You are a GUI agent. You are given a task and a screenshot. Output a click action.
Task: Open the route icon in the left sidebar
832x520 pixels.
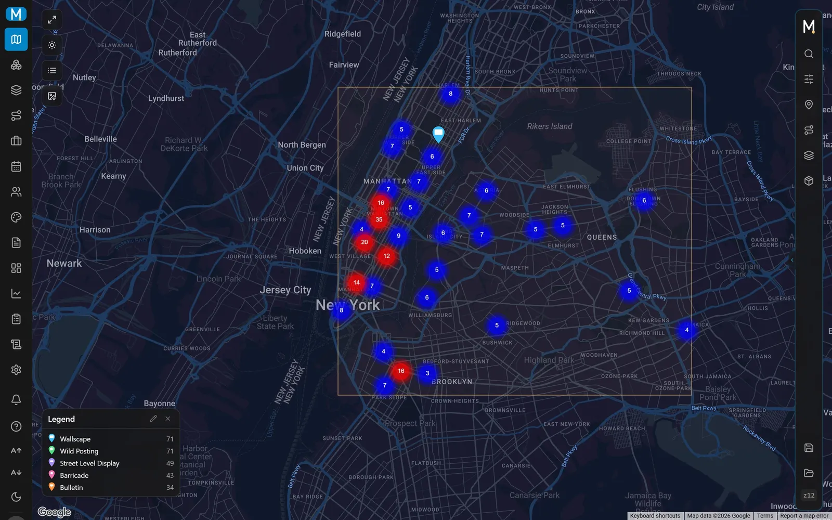pos(16,115)
